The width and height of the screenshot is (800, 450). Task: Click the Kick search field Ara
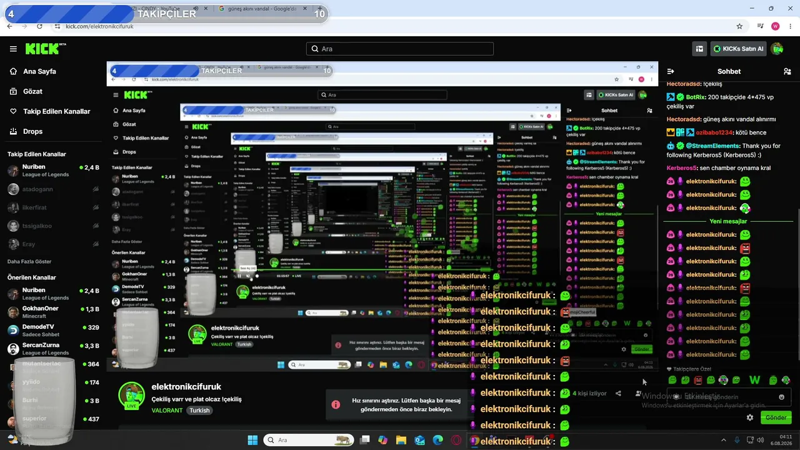point(400,49)
